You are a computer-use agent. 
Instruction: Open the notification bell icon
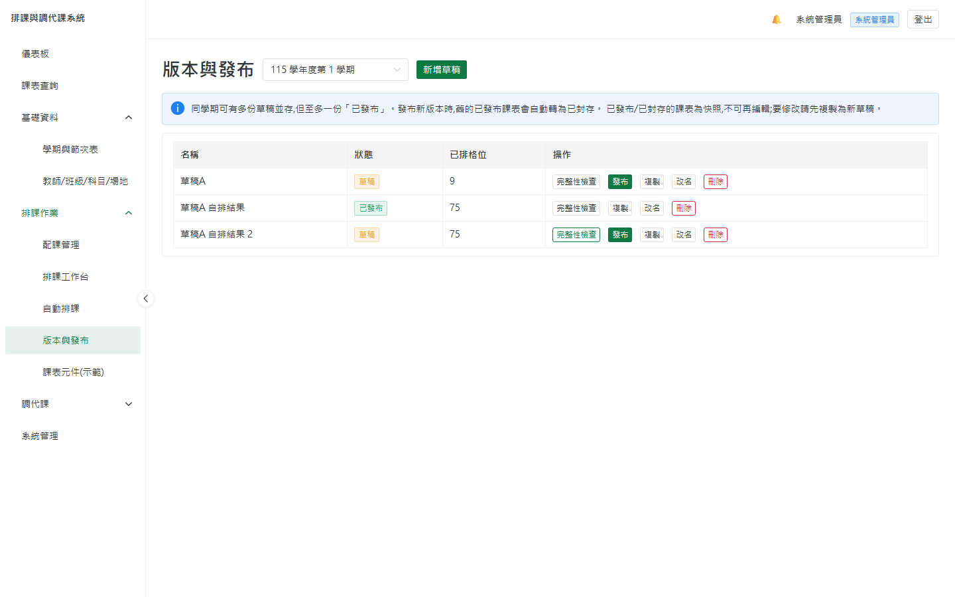coord(777,19)
